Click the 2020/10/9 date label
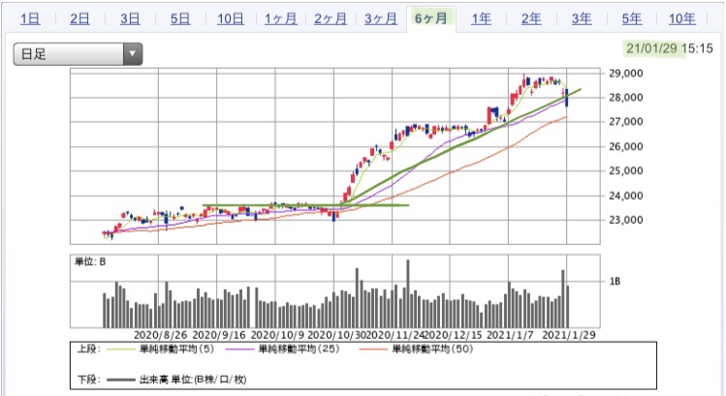This screenshot has height=396, width=726. pyautogui.click(x=277, y=335)
